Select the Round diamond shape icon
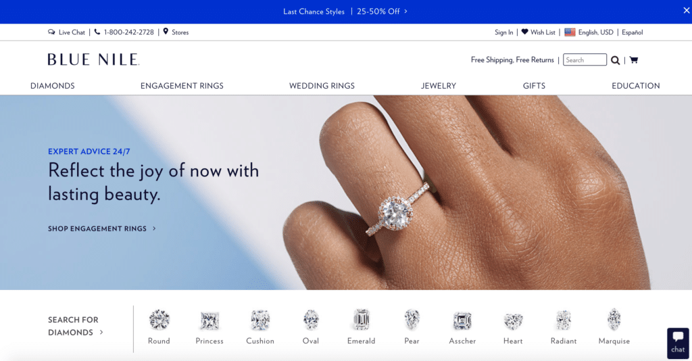 159,320
